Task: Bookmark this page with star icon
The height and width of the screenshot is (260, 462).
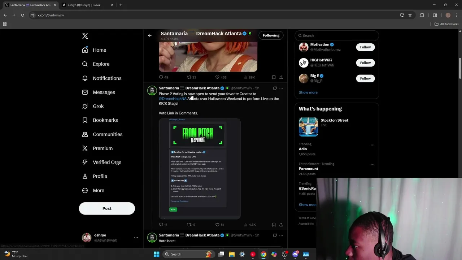Action: point(410,15)
